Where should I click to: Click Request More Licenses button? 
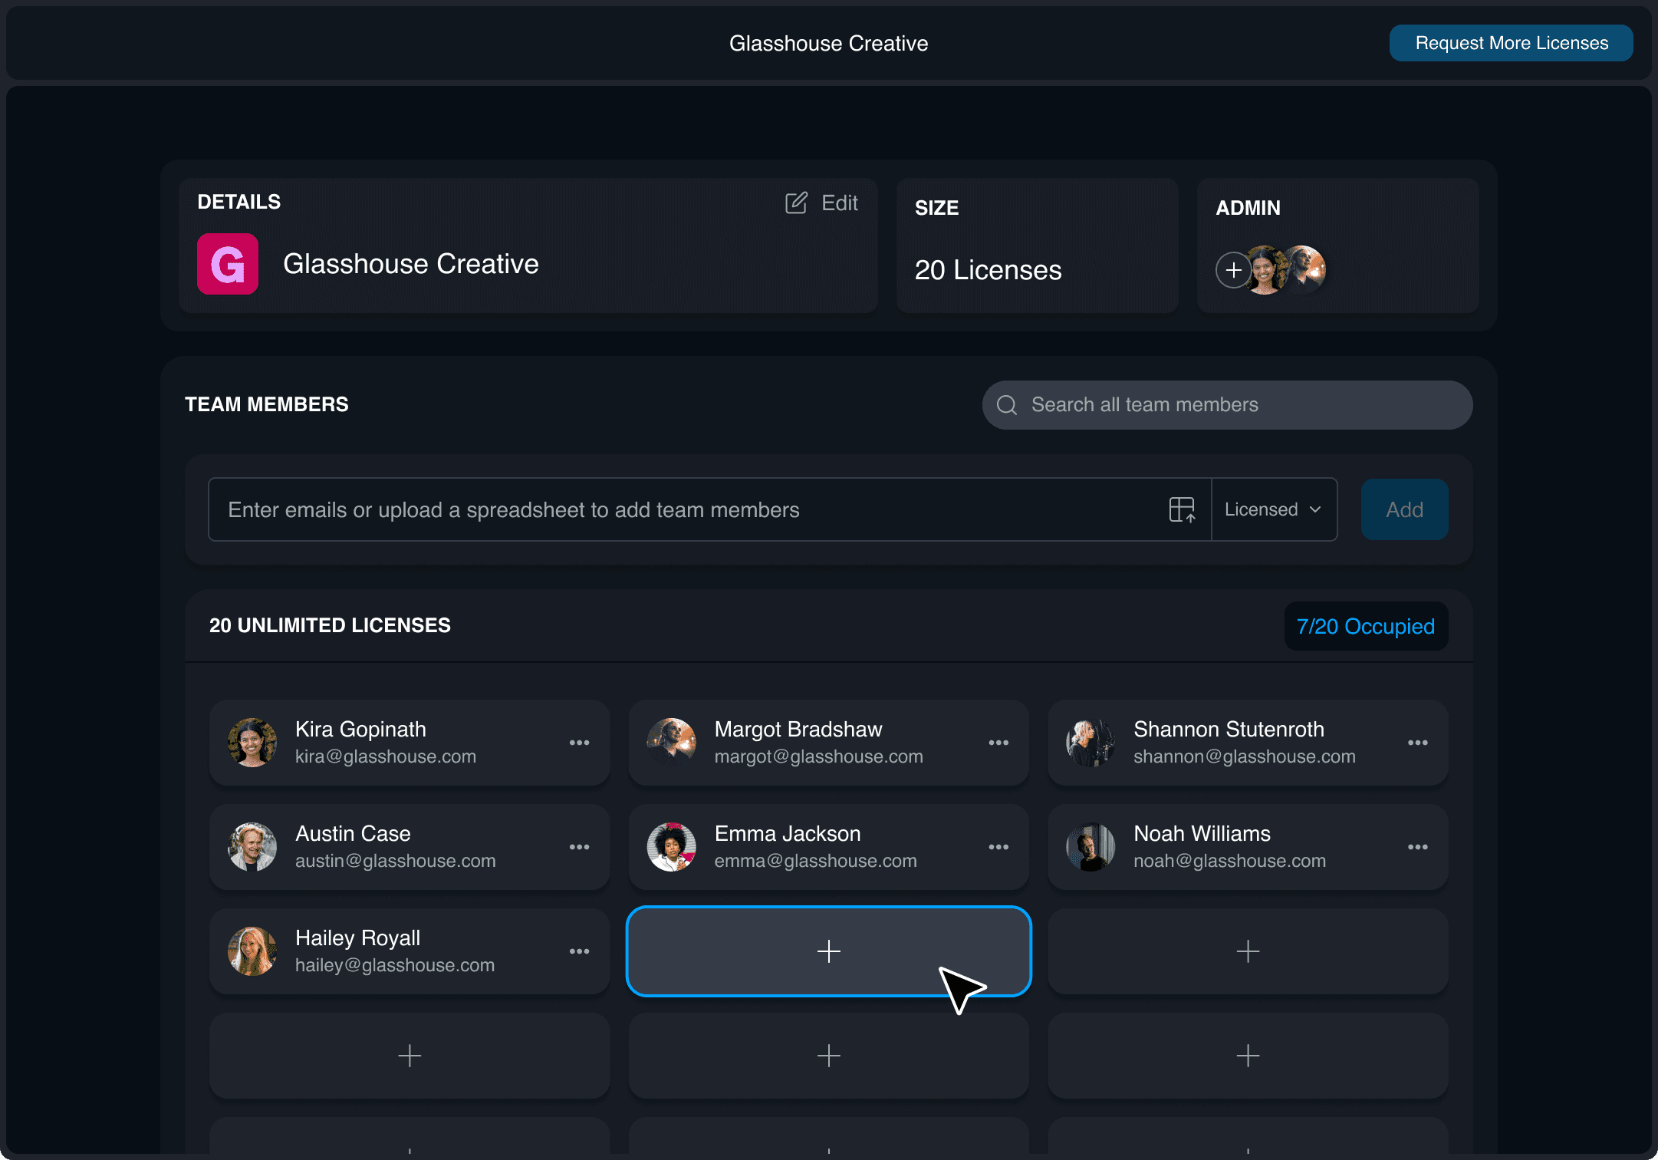(1511, 43)
